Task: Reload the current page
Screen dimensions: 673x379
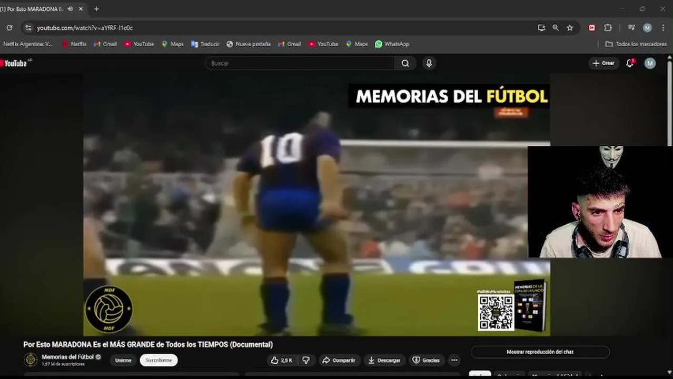Action: 9,28
